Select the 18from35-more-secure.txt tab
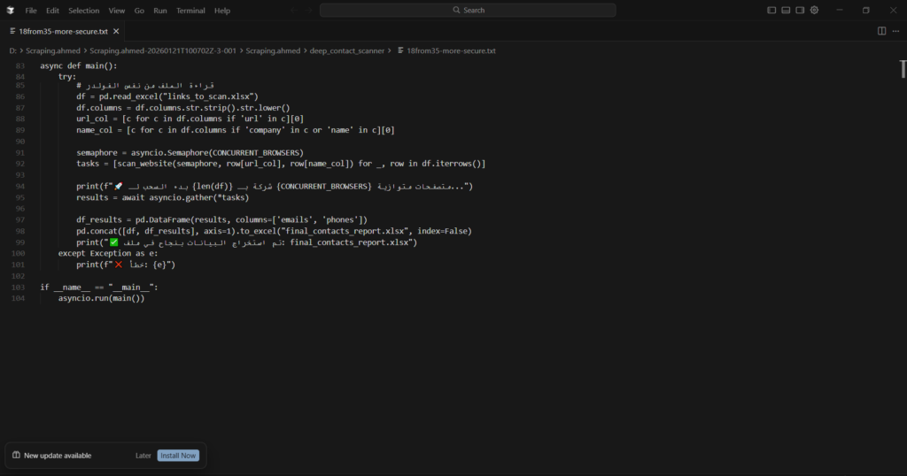Image resolution: width=907 pixels, height=476 pixels. click(x=63, y=31)
